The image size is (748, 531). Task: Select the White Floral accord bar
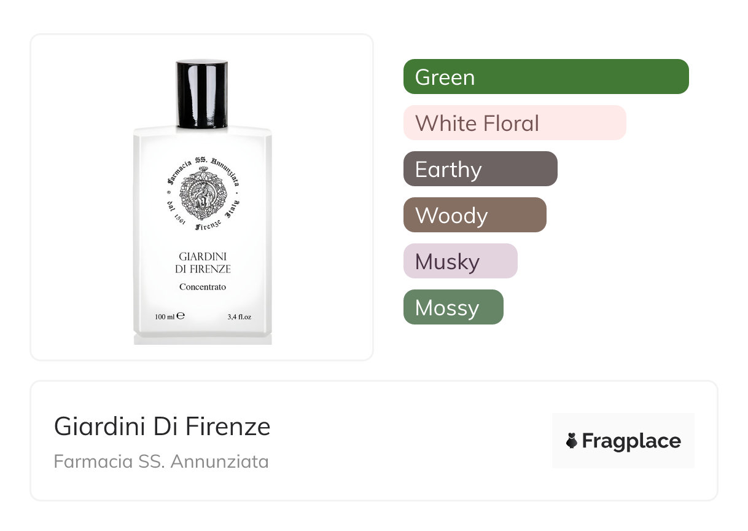coord(515,123)
